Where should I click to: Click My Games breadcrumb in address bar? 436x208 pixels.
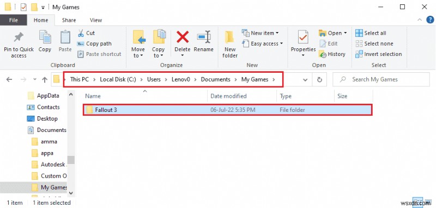point(255,79)
